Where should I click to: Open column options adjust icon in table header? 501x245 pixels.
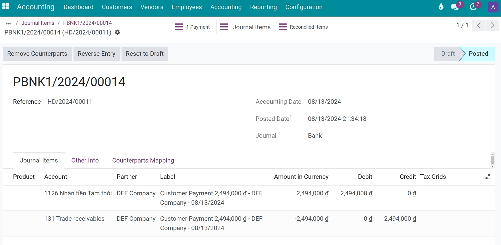point(488,177)
